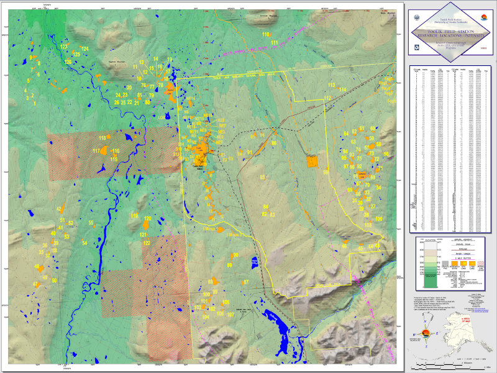The height and width of the screenshot is (373, 497).
Task: Click research site label 91
Action: point(250,152)
